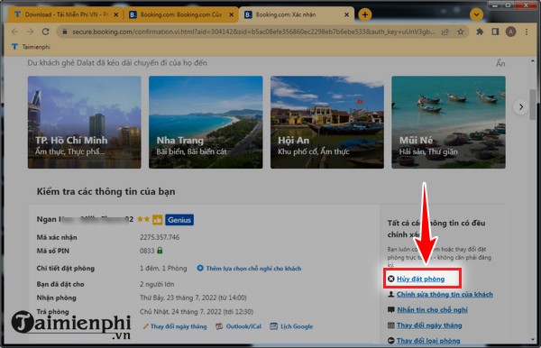Click Thêm lựa chọn chỗ nghỉ cho khách

point(253,269)
